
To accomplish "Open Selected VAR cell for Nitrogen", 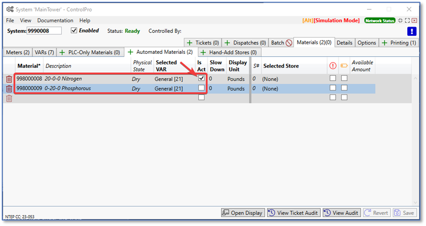I will click(x=169, y=79).
